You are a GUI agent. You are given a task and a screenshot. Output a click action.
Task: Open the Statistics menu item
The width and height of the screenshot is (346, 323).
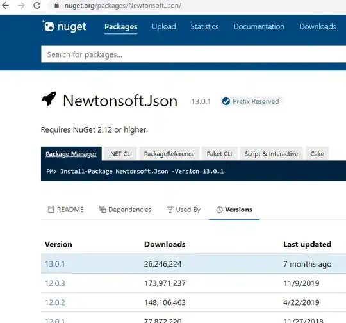[204, 27]
